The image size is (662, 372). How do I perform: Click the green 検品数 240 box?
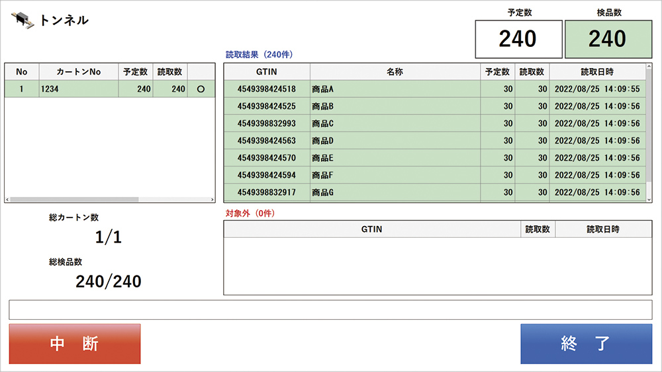pyautogui.click(x=608, y=39)
